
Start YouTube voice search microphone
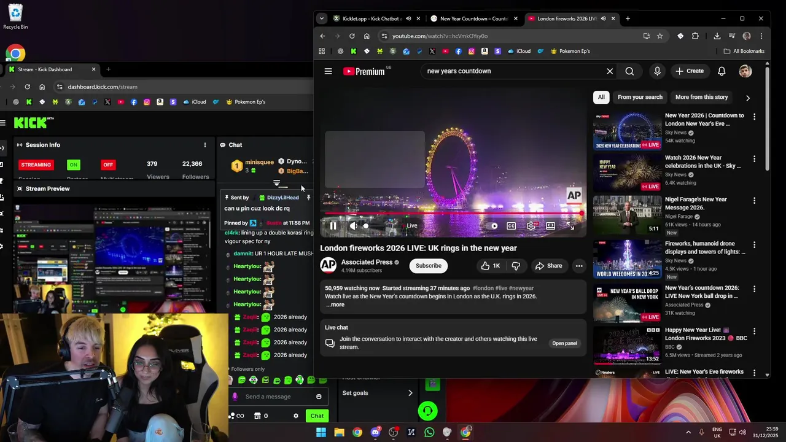657,71
